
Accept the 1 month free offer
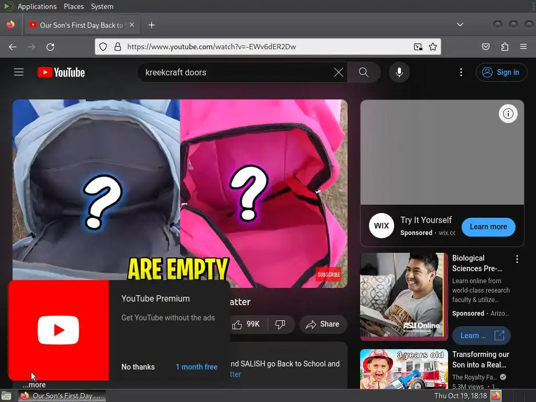coord(197,367)
